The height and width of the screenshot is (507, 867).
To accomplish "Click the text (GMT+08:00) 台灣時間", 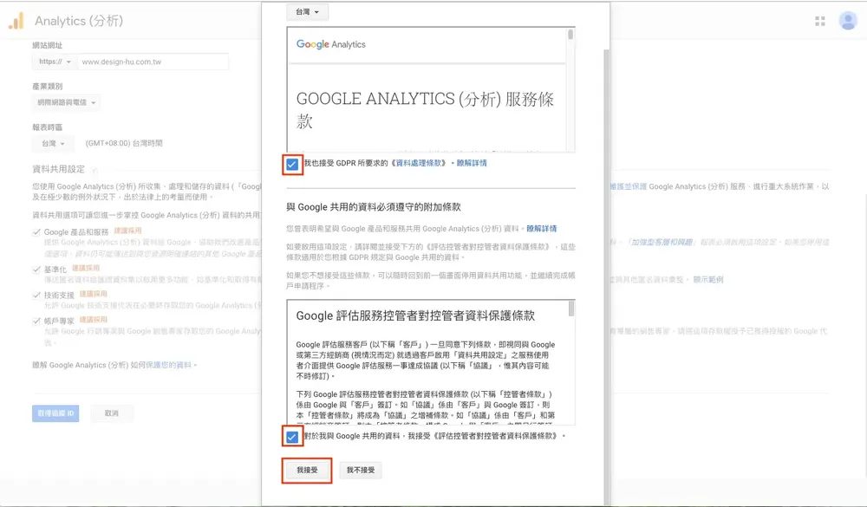I will (x=124, y=143).
